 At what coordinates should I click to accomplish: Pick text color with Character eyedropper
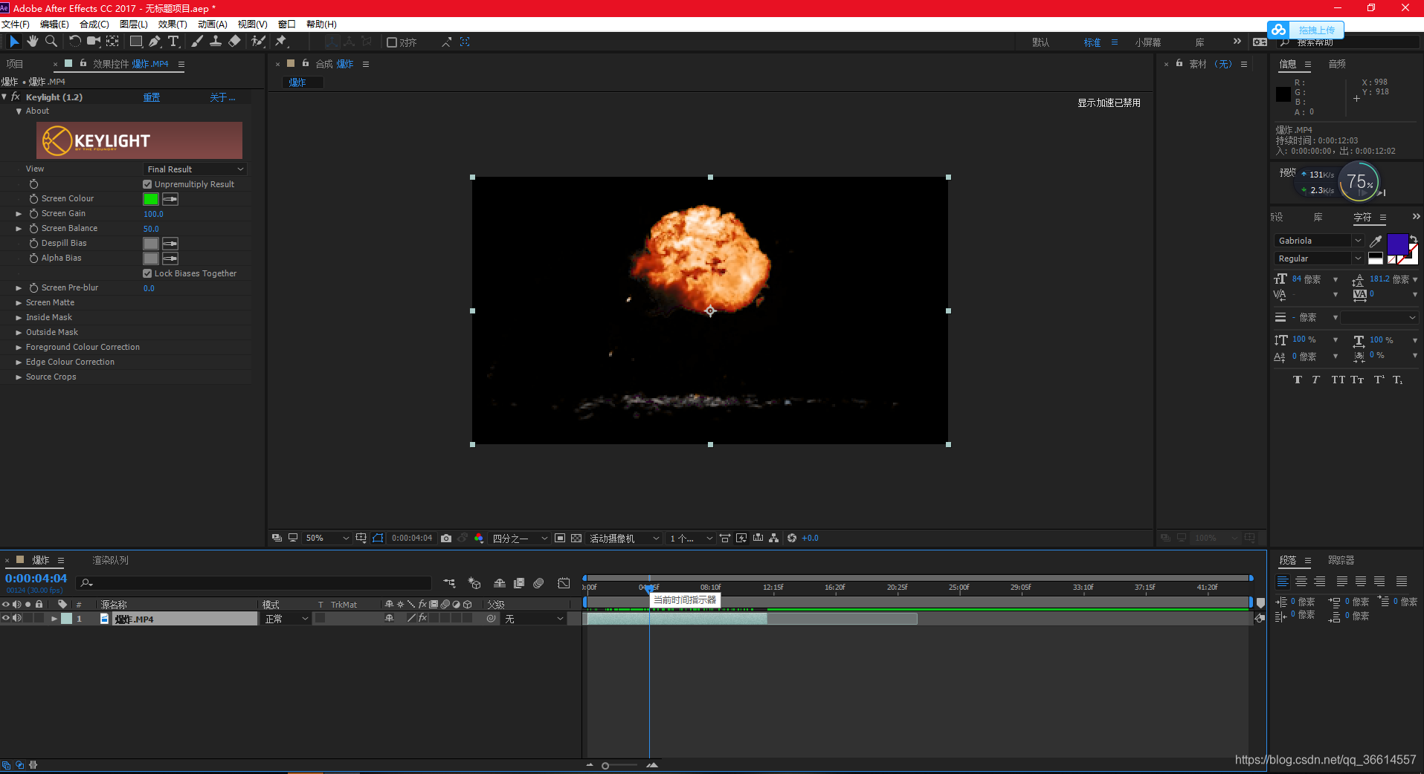pos(1376,241)
